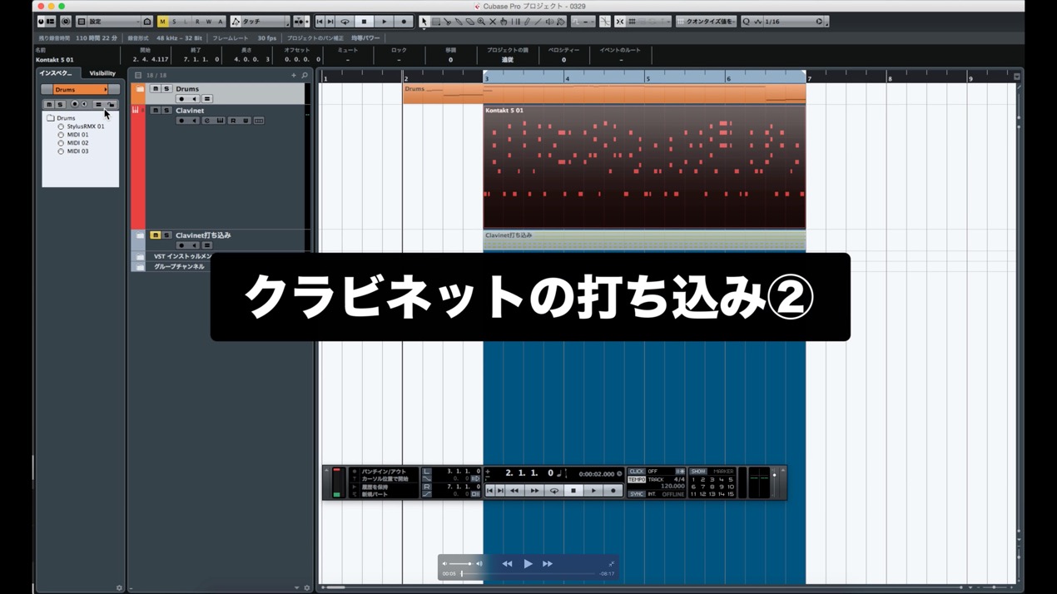Screen dimensions: 1057x594
Task: Switch to the Visibility tab
Action: tap(102, 73)
